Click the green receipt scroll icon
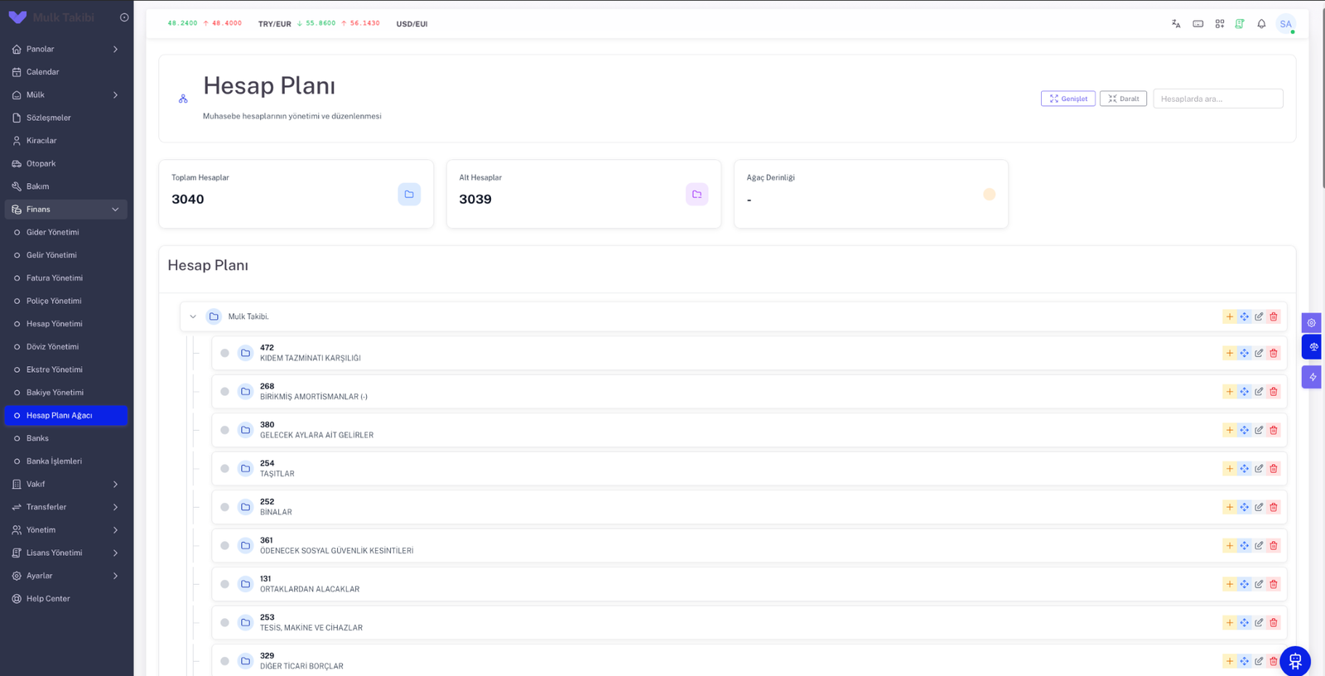The image size is (1325, 676). (1240, 24)
